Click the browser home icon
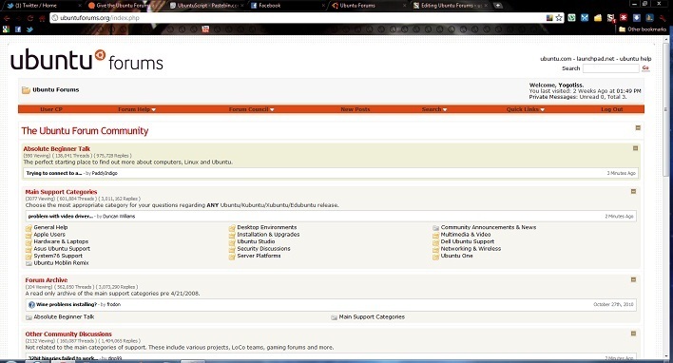673x363 pixels. (42, 18)
